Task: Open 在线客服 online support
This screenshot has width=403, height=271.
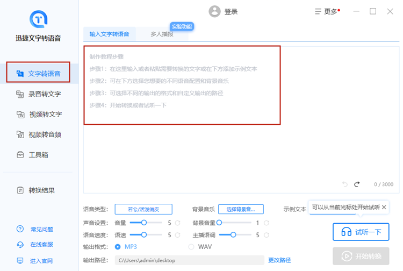Action: (x=41, y=245)
